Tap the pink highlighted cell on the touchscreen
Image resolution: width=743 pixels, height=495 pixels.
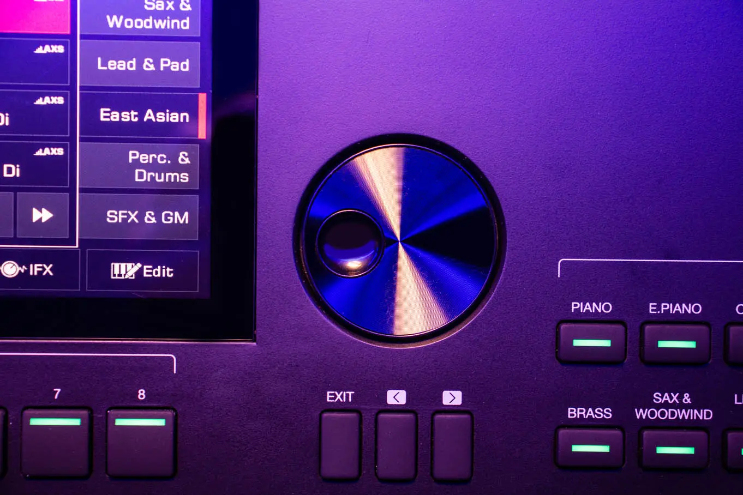coord(34,16)
